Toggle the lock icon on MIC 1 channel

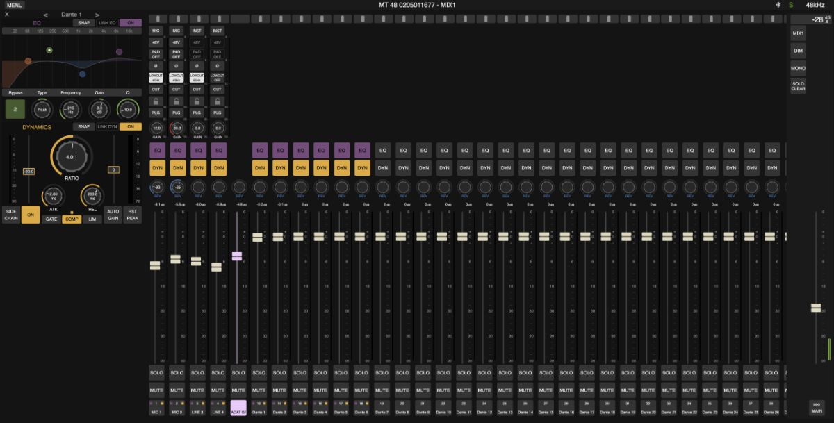[x=156, y=101]
